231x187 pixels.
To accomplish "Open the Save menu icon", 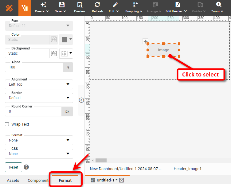I will click(x=62, y=5).
